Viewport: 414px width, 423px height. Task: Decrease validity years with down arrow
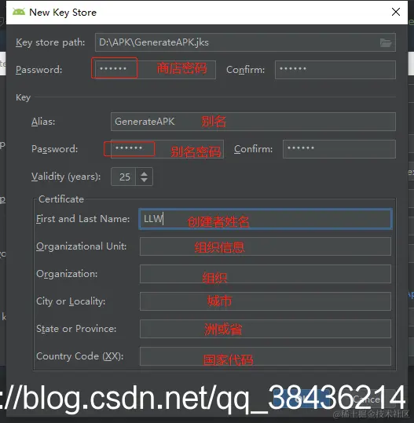[x=145, y=180]
